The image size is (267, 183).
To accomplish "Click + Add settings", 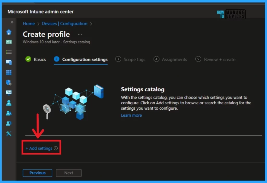I will click(x=39, y=148).
